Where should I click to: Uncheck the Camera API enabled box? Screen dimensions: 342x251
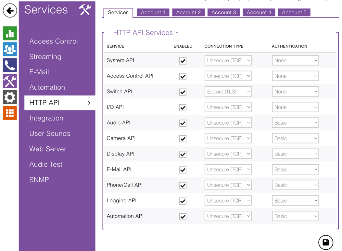pos(183,139)
